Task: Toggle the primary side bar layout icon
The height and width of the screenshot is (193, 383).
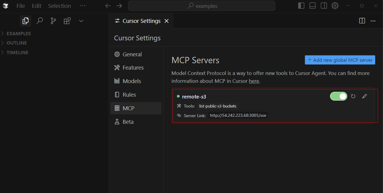Action: click(x=301, y=6)
